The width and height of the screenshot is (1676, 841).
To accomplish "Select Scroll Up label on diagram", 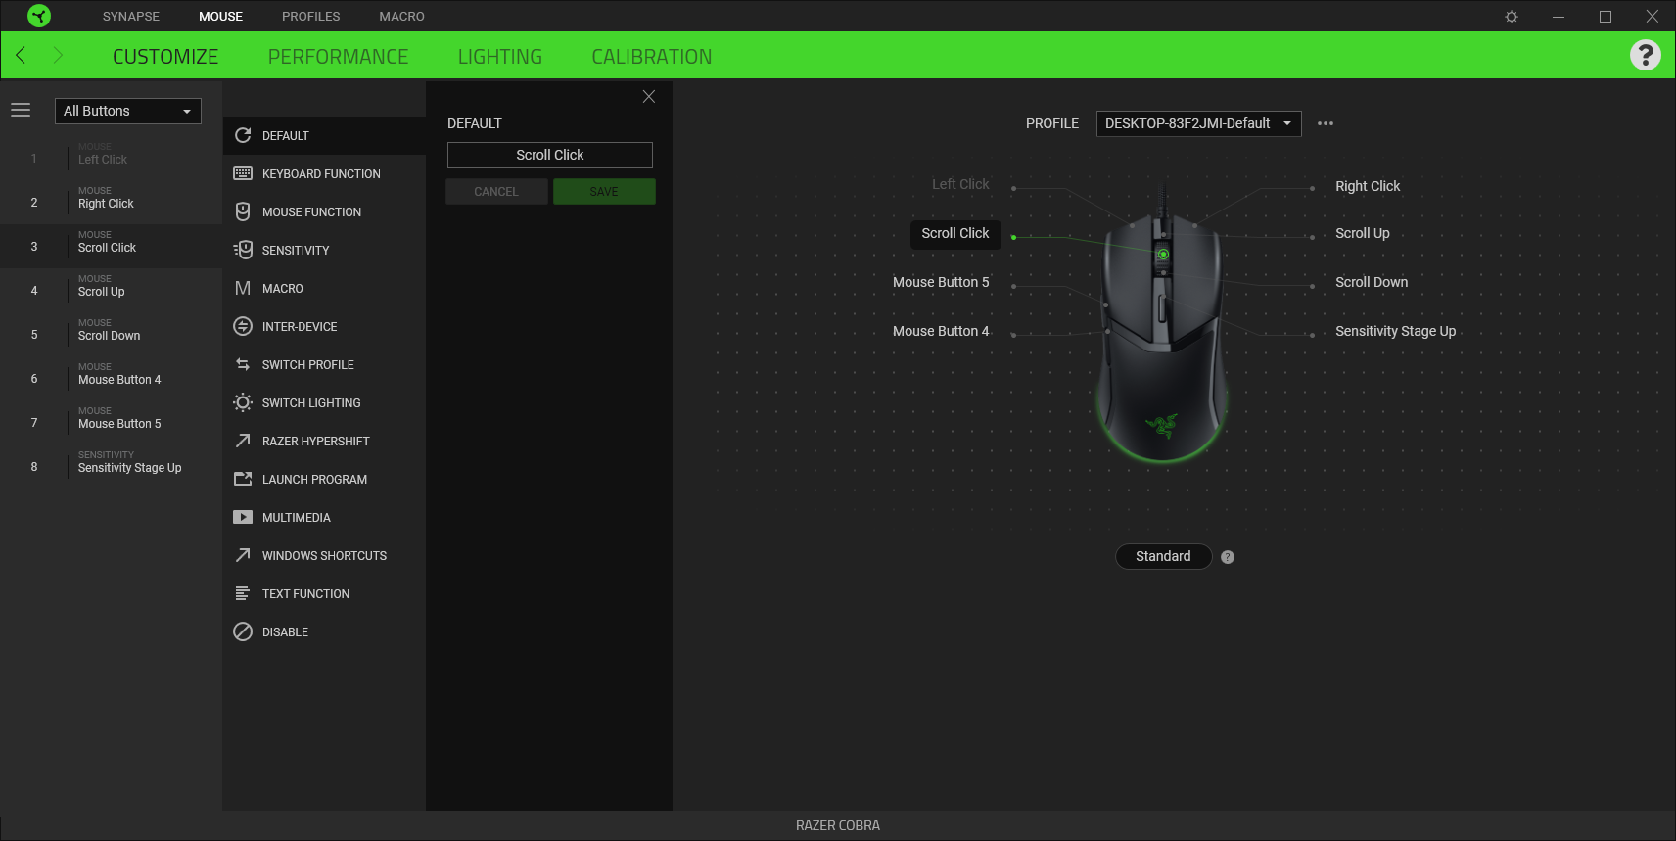I will tap(1363, 233).
